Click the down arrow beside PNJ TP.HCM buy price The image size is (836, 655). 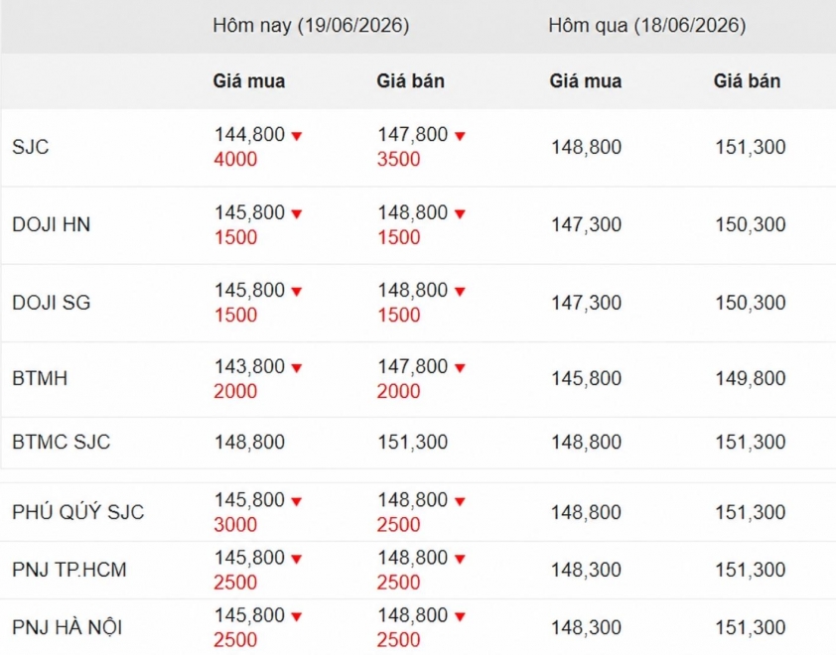click(x=297, y=559)
